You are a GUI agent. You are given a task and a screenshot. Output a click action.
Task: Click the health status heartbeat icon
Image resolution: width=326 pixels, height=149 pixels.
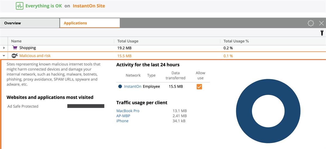(20, 6)
